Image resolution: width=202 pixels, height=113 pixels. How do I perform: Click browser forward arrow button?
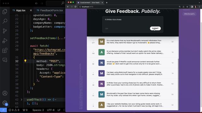click(72, 7)
